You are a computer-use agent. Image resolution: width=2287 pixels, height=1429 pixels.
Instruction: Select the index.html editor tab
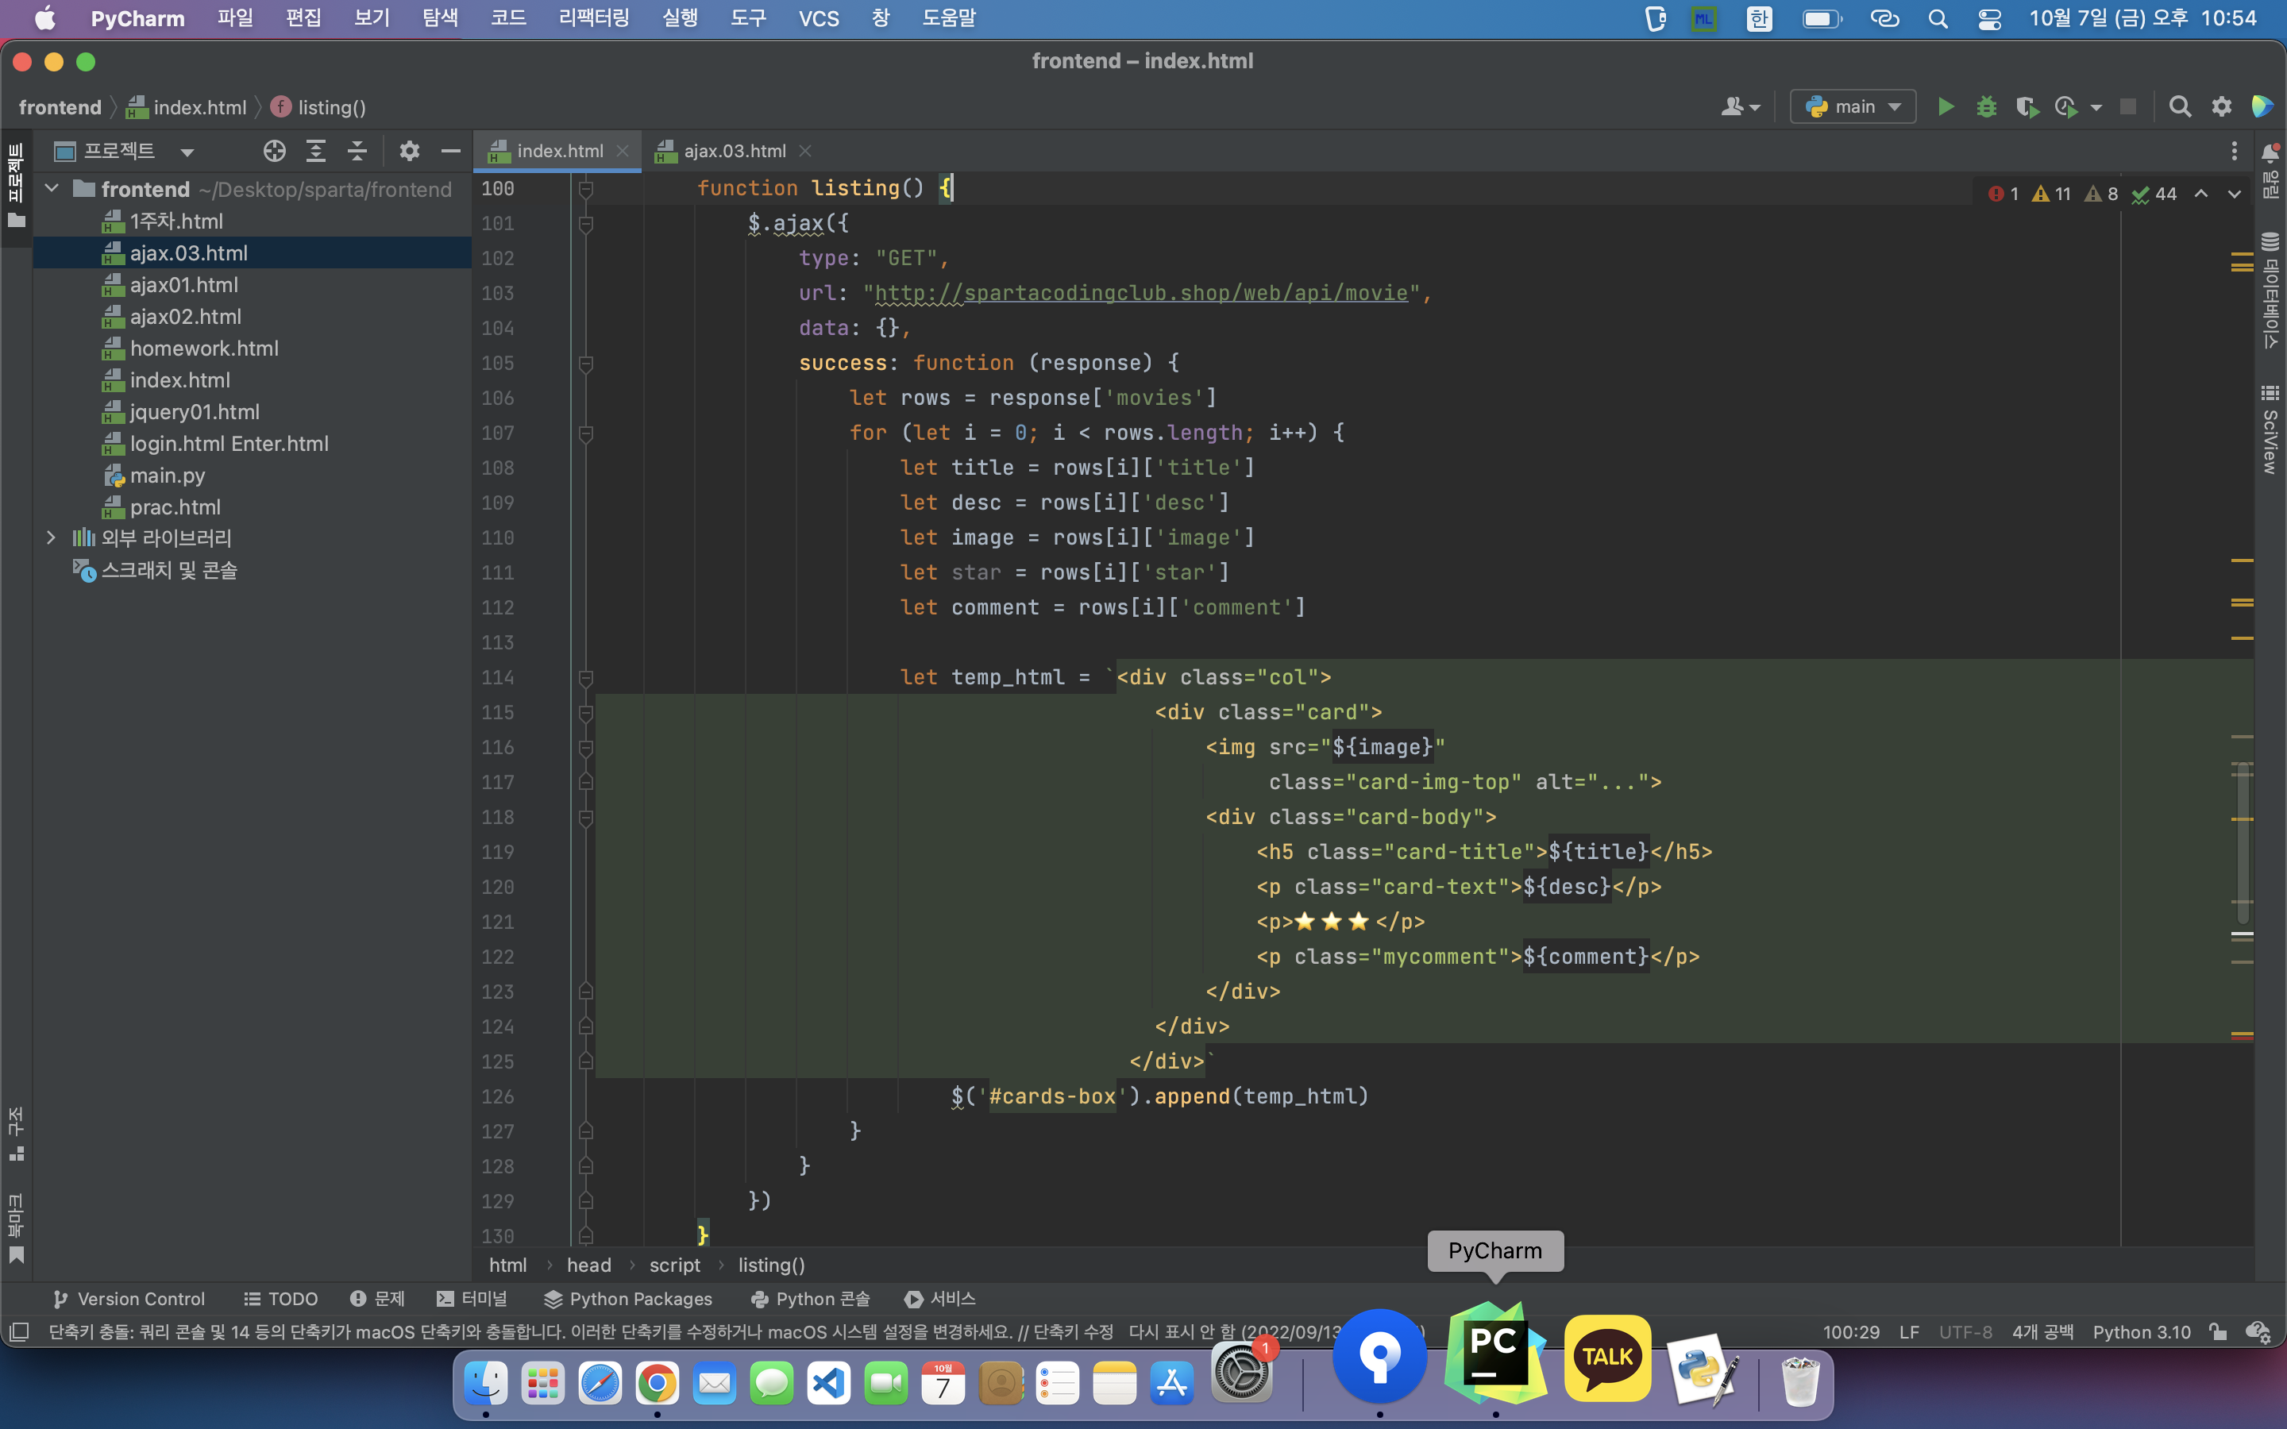tap(558, 151)
